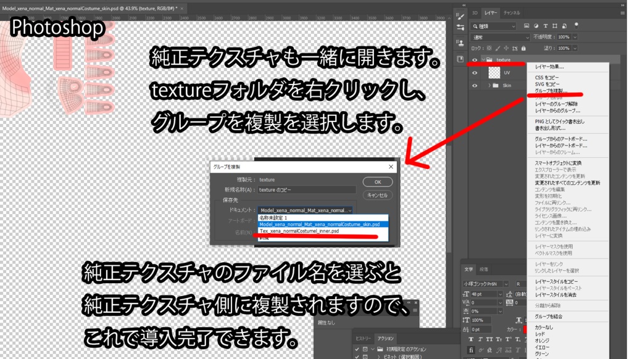Lock image pixels brush icon
Viewport: 632px width, 359px height.
(x=498, y=48)
